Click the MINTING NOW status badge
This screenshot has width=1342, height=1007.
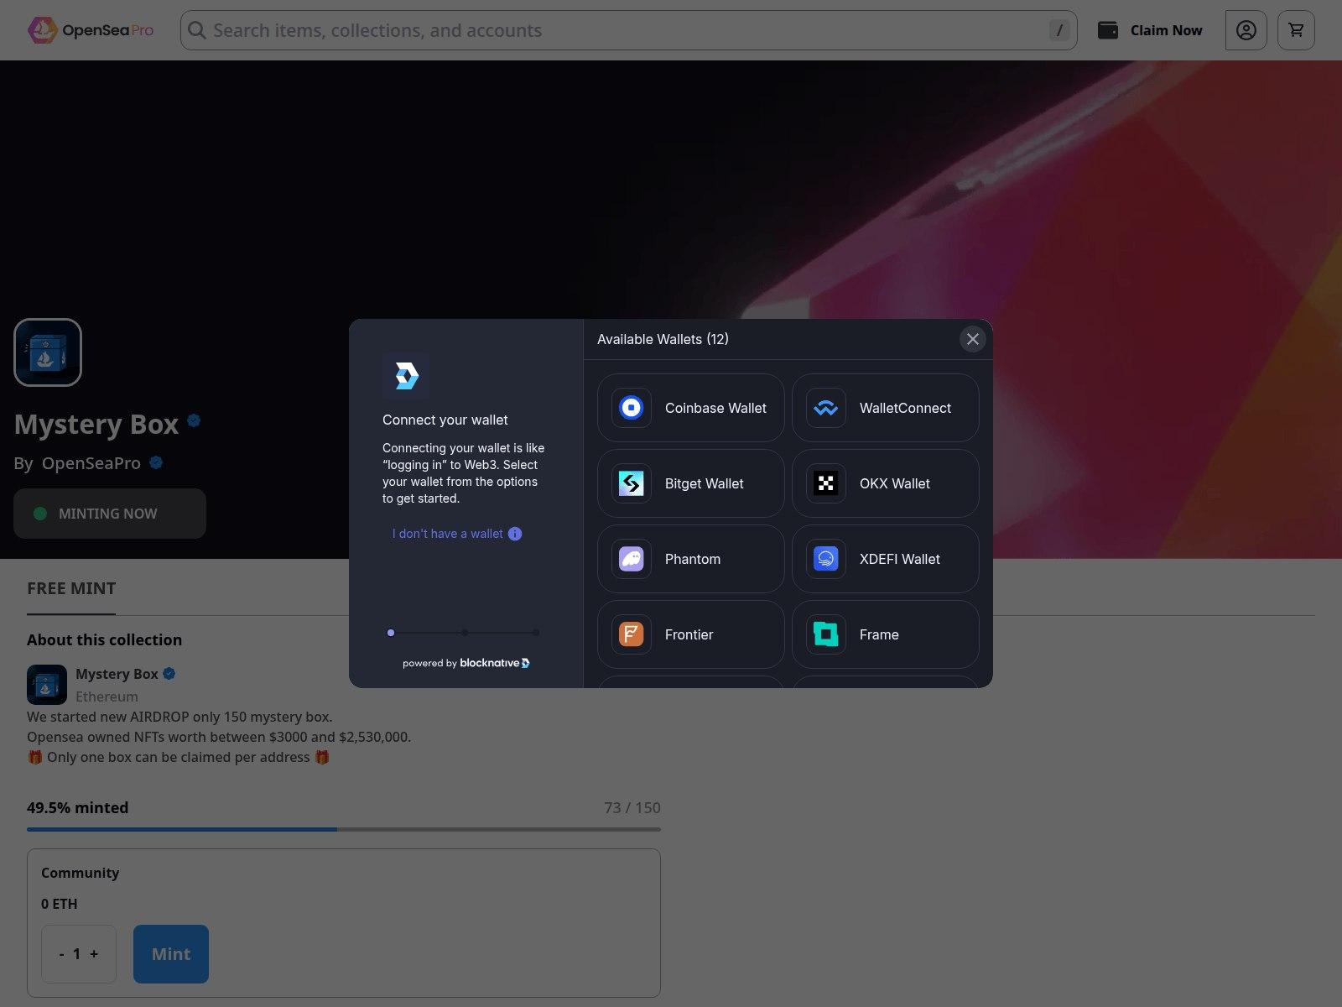pos(110,514)
